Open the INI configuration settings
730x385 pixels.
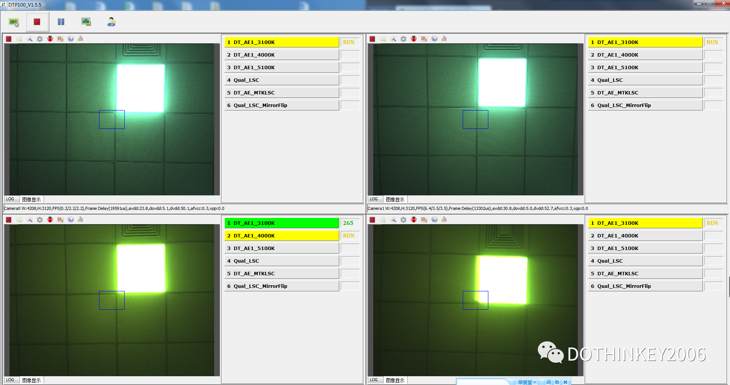tap(14, 22)
